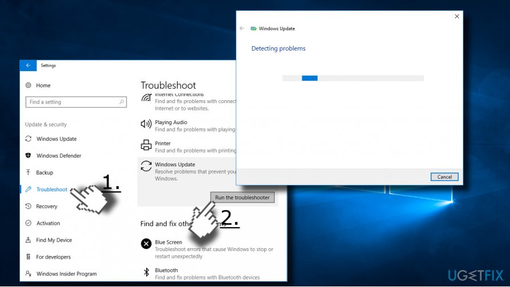Viewport: 510px width, 287px height.
Task: Close the Windows Update troubleshooter dialog
Action: 456,17
